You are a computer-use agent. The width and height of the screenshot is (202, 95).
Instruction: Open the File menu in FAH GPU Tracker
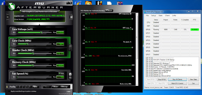tap(147, 15)
